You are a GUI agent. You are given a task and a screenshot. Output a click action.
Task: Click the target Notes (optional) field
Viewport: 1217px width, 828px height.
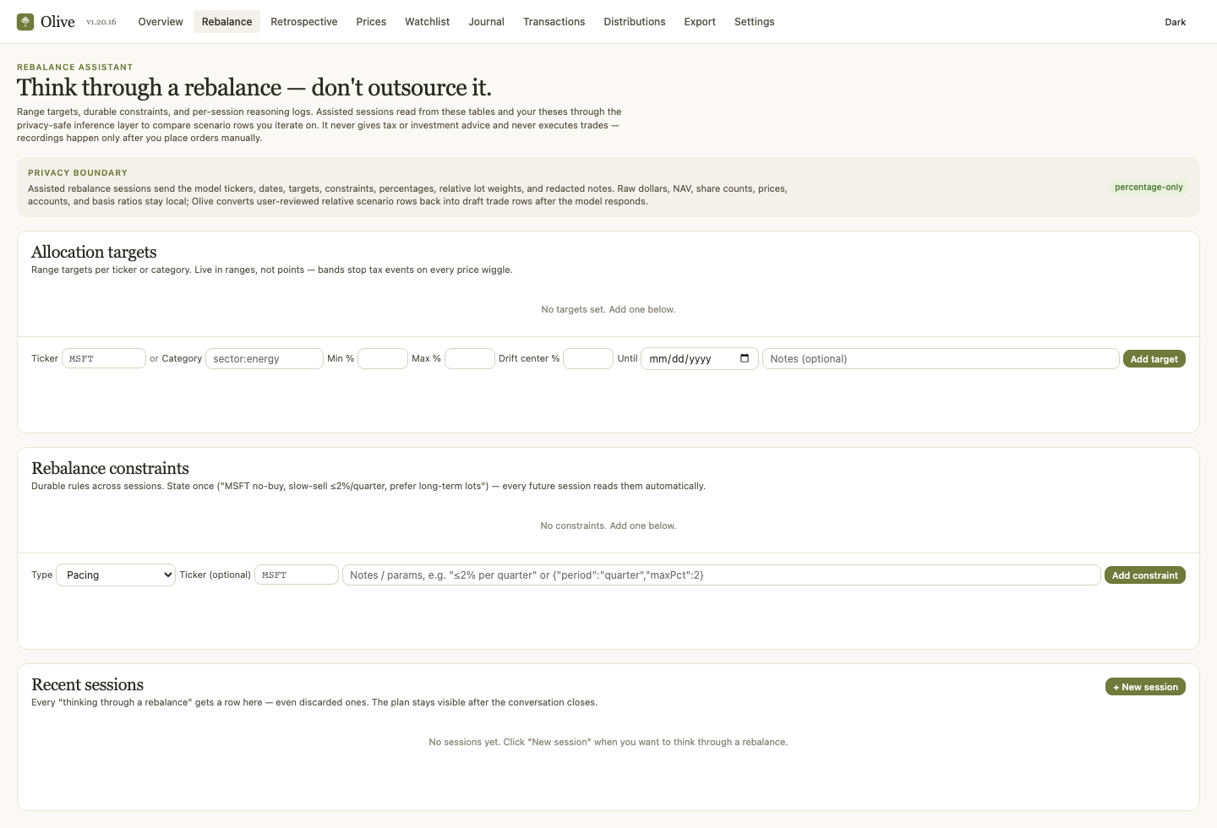[x=941, y=359]
